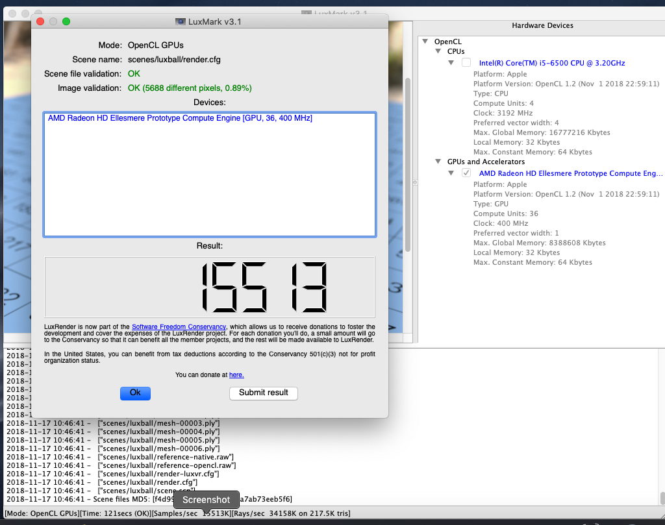Click the log panel's vertical scrollbar
Viewport: 665px width, 525px height.
[x=661, y=498]
